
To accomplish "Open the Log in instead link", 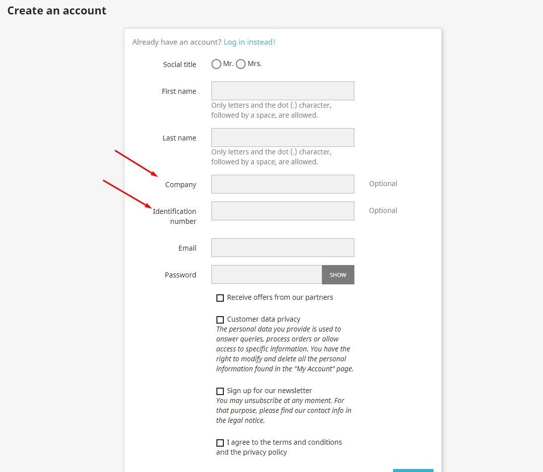I will click(x=249, y=42).
